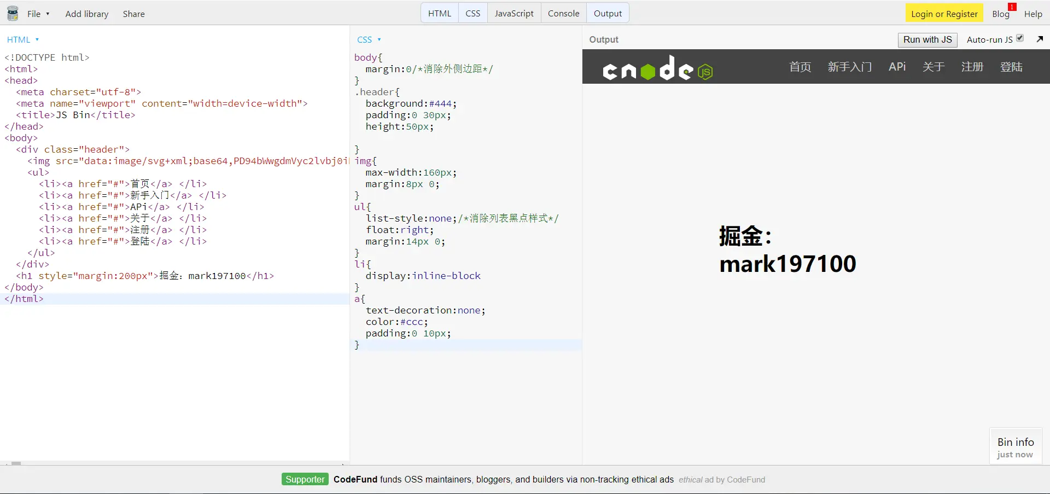Toggle the CSS panel tab
This screenshot has width=1050, height=494.
[473, 13]
